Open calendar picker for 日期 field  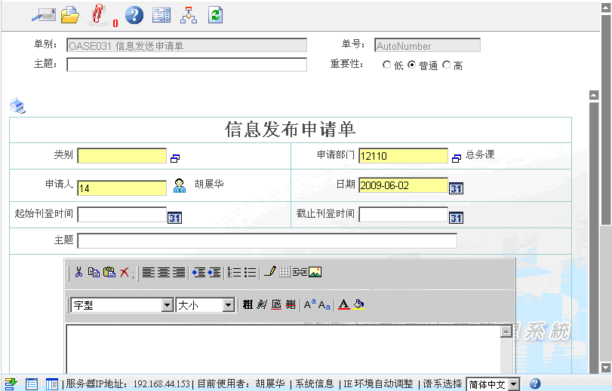point(456,188)
